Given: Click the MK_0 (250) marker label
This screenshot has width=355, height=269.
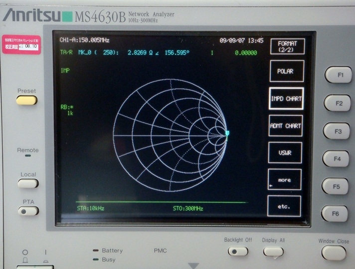Looking at the screenshot, I should tap(99, 52).
